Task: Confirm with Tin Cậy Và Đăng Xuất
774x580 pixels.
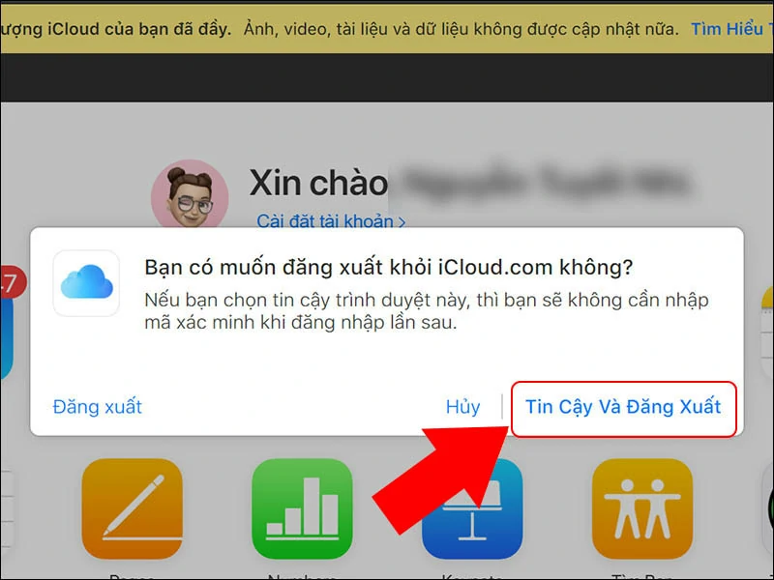Action: pos(623,409)
